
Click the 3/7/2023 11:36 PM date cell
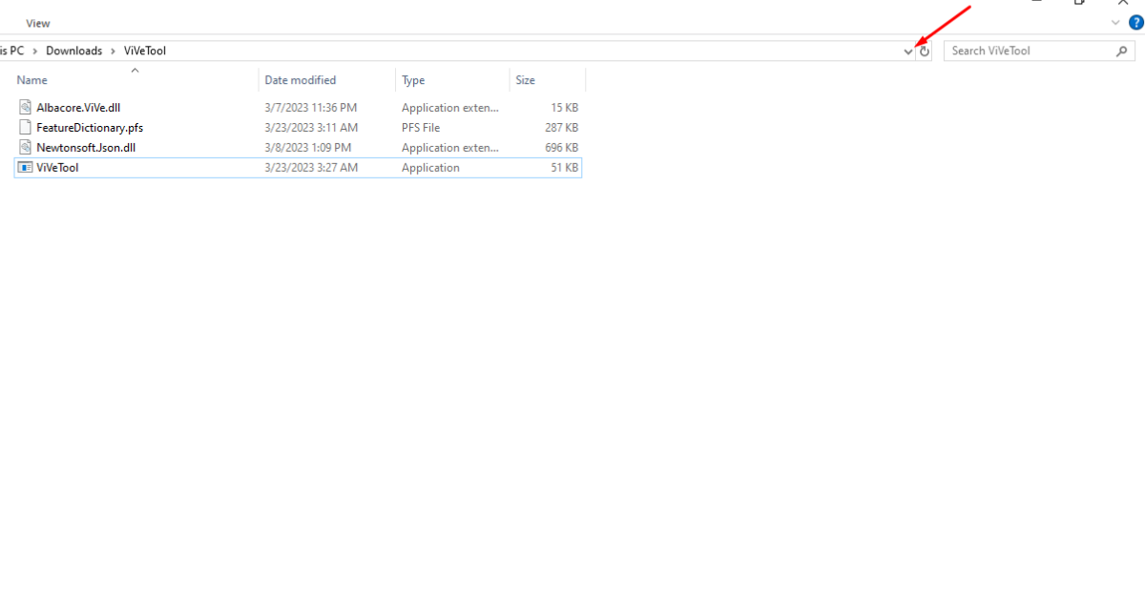(x=311, y=108)
